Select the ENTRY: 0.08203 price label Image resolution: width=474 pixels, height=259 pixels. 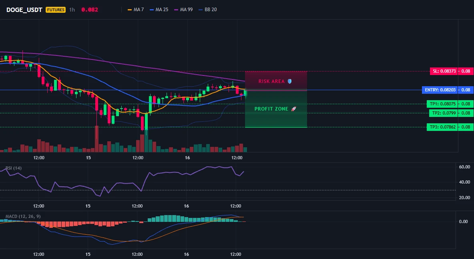click(440, 90)
